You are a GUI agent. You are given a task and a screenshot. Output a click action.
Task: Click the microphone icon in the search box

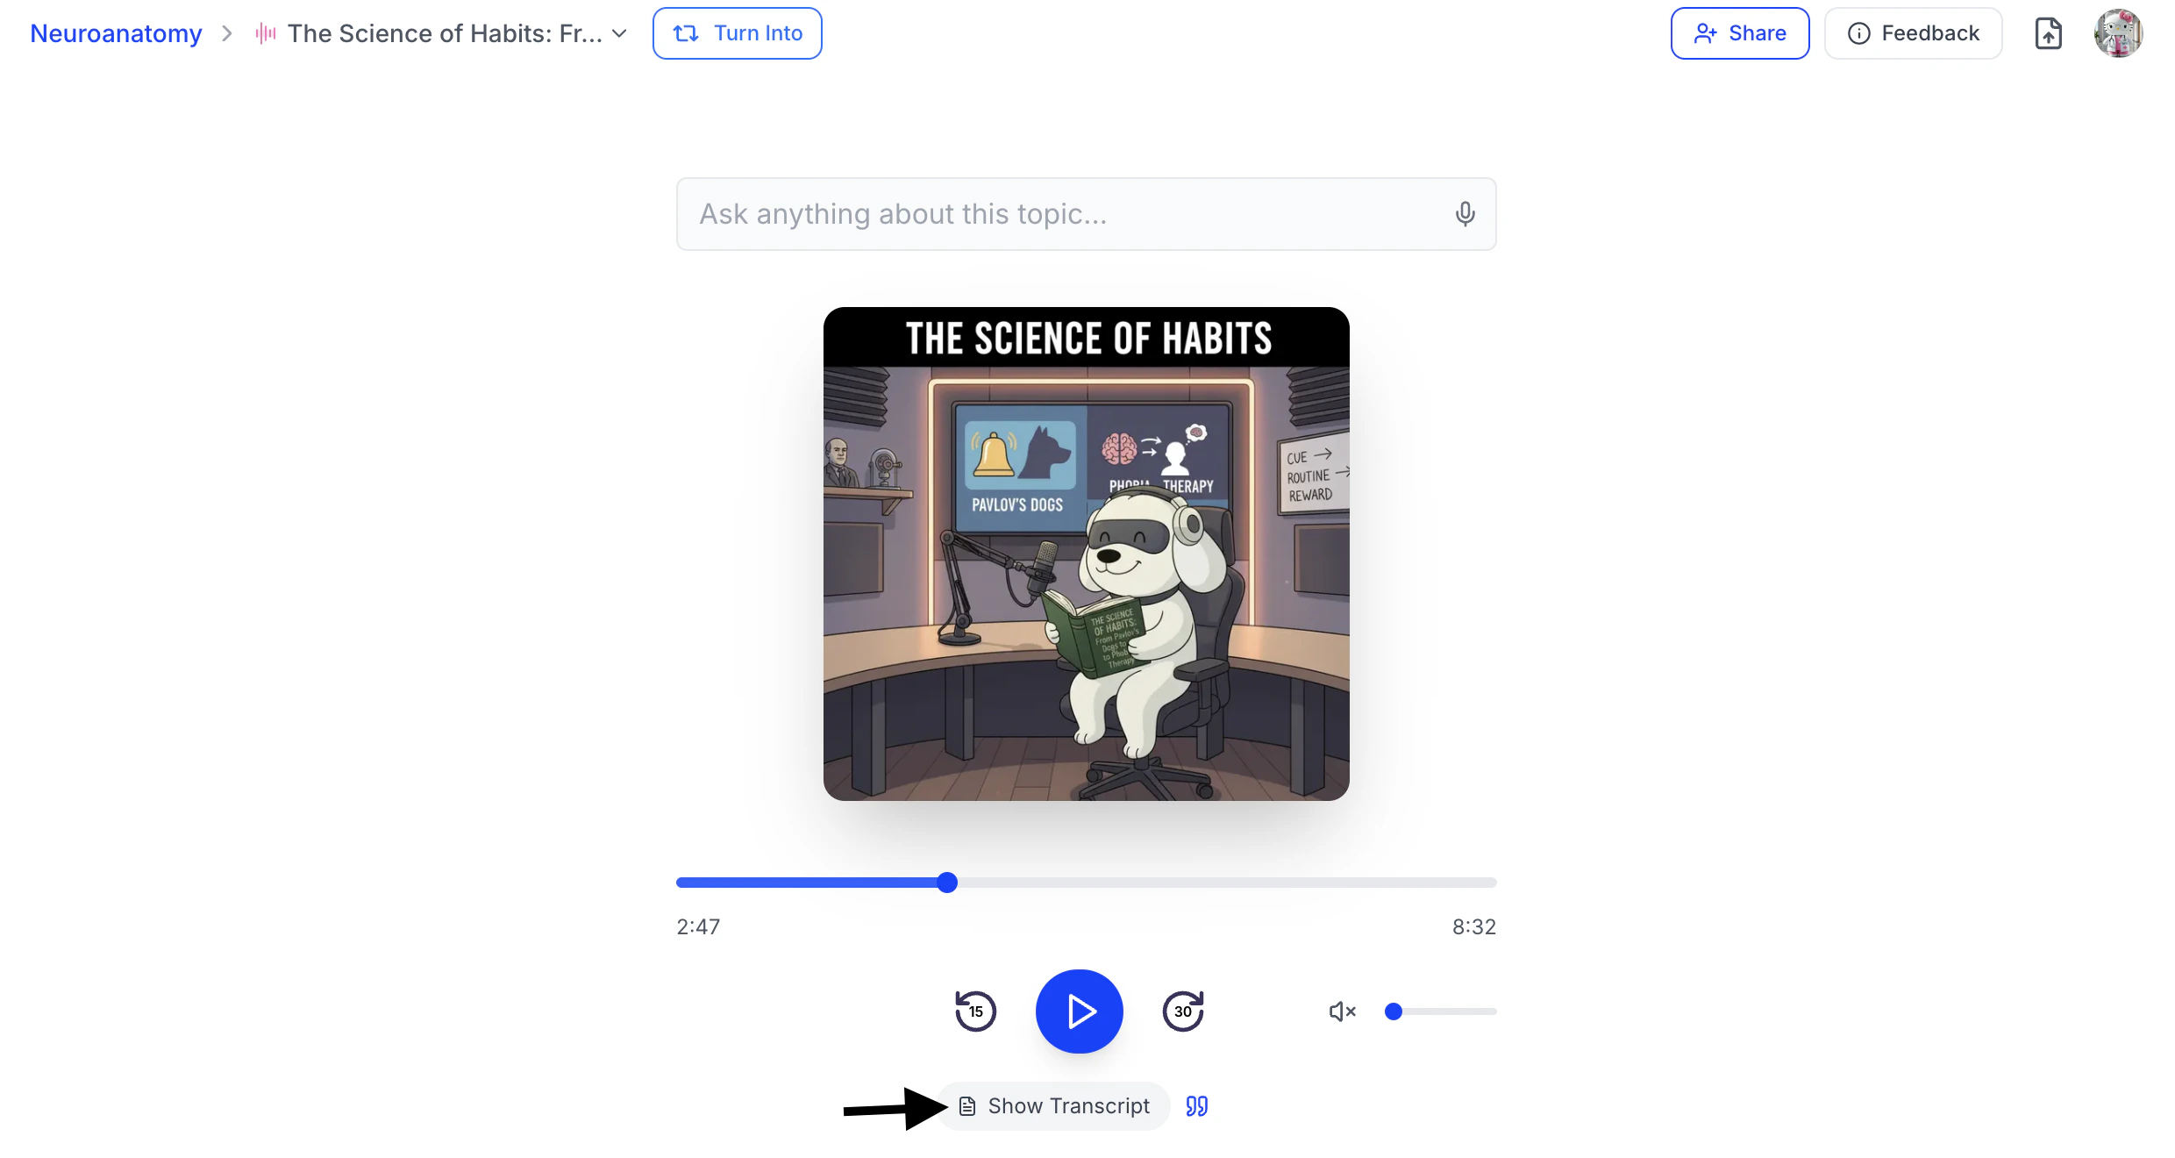click(1465, 214)
